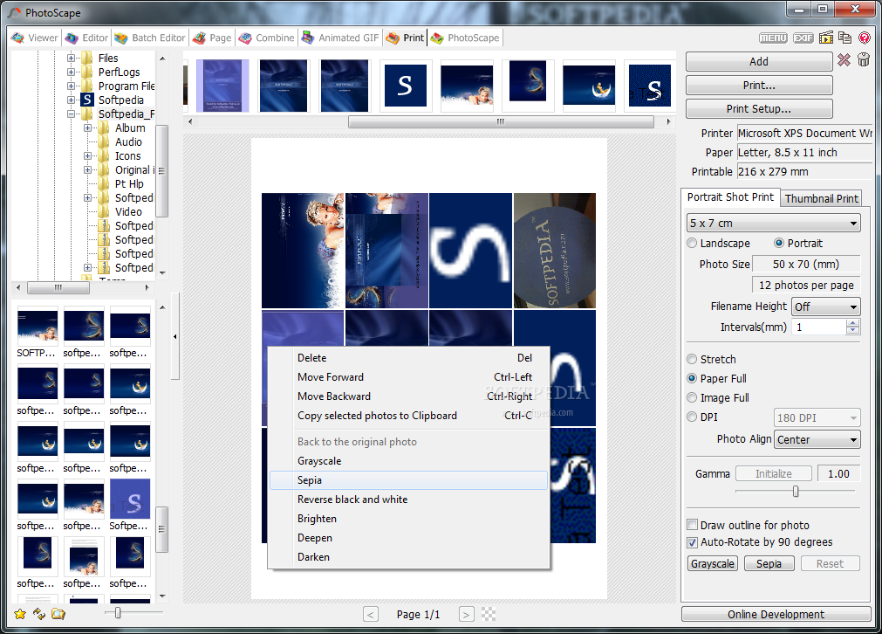Choose Reverse black and white
Viewport: 882px width, 634px height.
(409, 500)
